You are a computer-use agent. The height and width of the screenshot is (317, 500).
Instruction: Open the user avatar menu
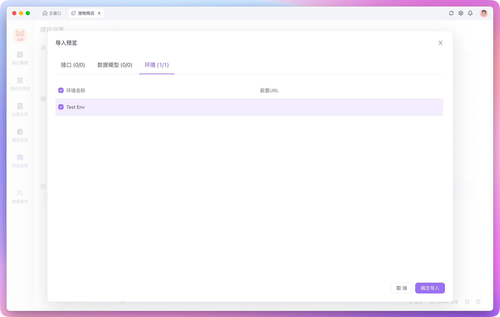click(x=483, y=13)
